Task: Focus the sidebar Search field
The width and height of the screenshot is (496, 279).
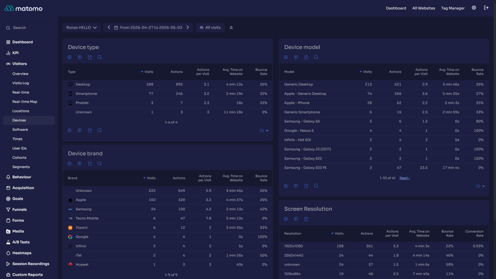Action: tap(29, 28)
